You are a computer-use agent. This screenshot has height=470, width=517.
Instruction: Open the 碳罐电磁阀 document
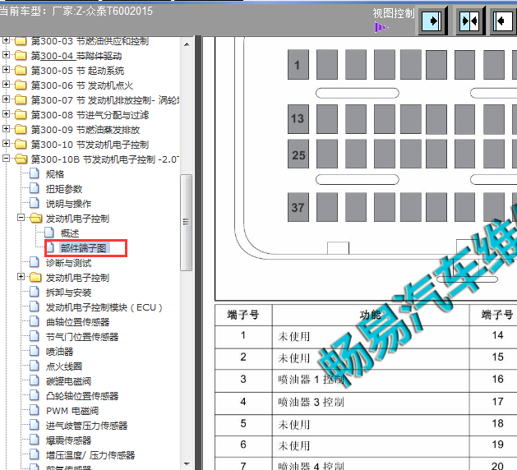pos(68,381)
